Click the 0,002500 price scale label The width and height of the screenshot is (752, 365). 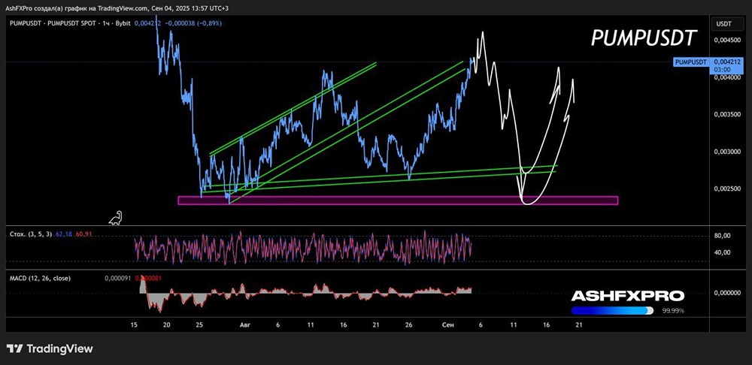[x=728, y=189]
